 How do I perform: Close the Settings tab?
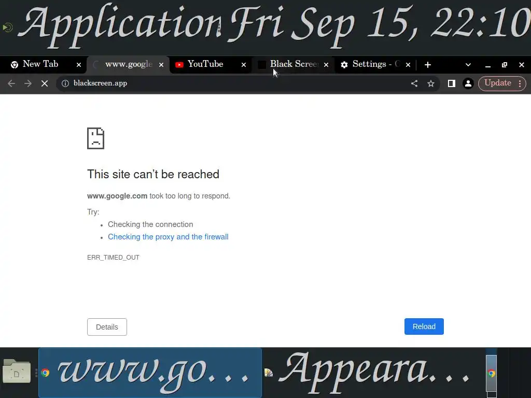point(408,65)
